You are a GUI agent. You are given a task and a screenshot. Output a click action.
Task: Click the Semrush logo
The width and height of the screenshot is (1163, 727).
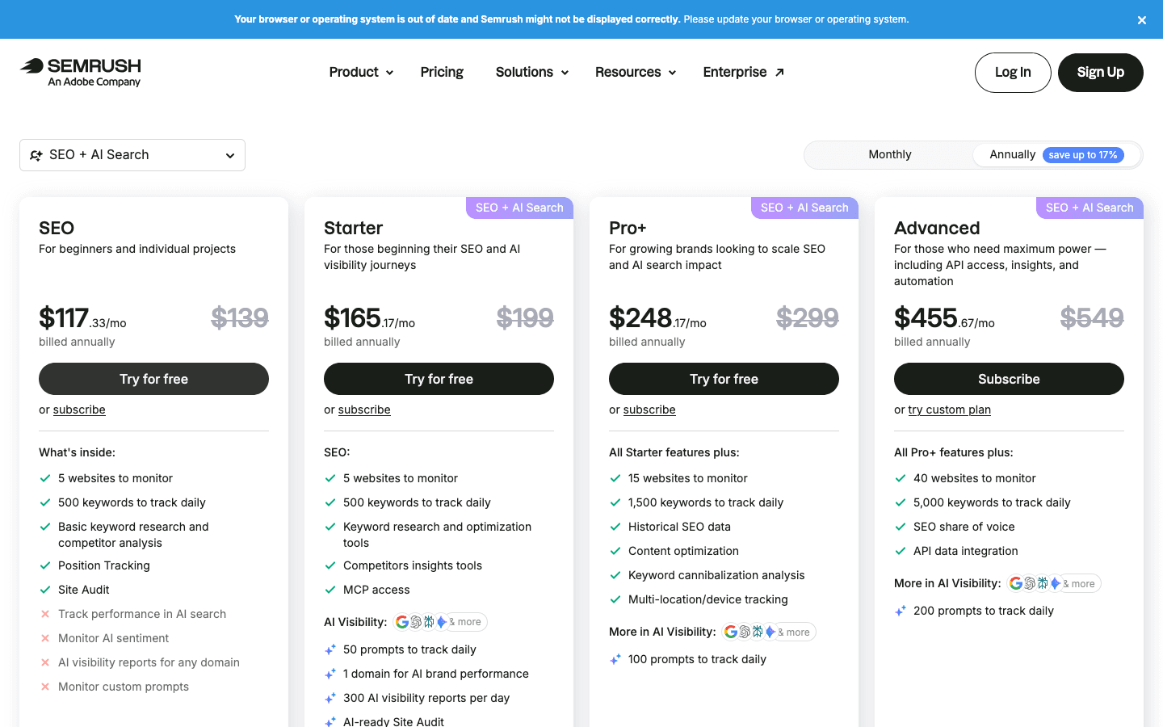pyautogui.click(x=81, y=72)
